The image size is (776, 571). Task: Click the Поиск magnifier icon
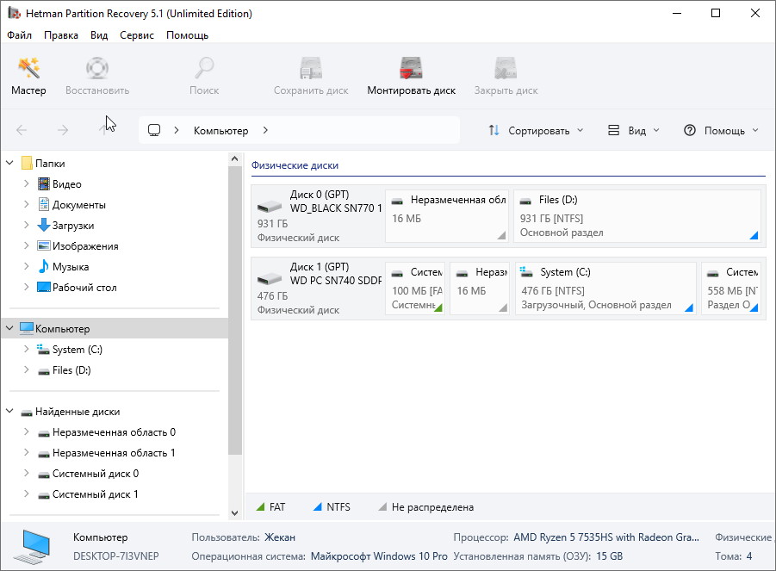tap(204, 68)
